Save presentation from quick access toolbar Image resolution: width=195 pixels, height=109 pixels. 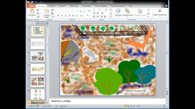coord(32,2)
